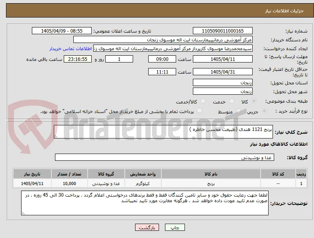Click the price validity date 1405/04/31 field
This screenshot has height=238, width=314.
tap(222, 72)
